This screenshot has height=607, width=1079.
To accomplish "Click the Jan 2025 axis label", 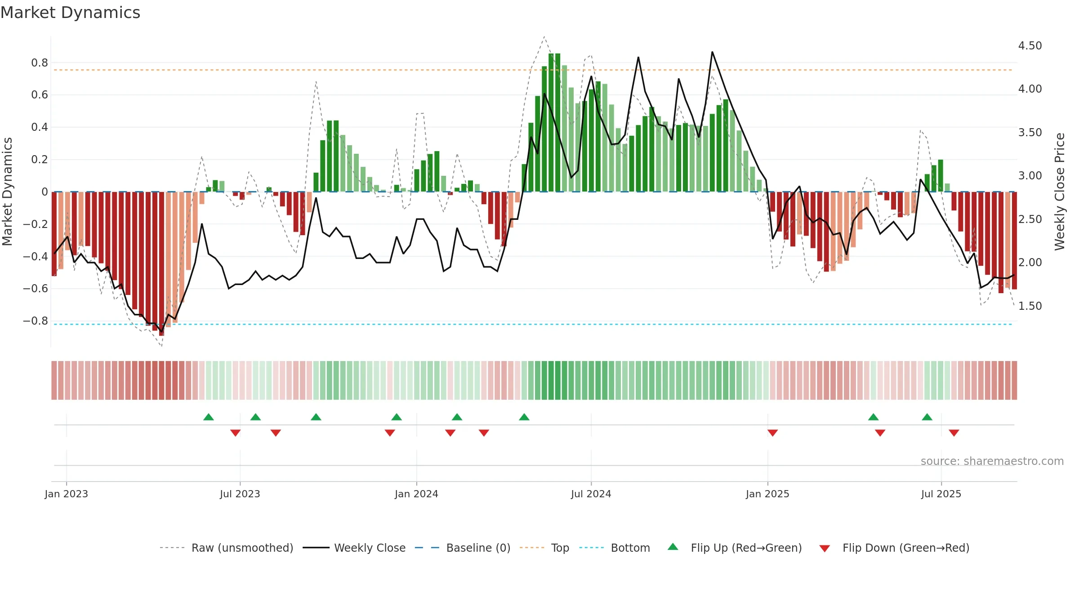I will click(x=767, y=494).
